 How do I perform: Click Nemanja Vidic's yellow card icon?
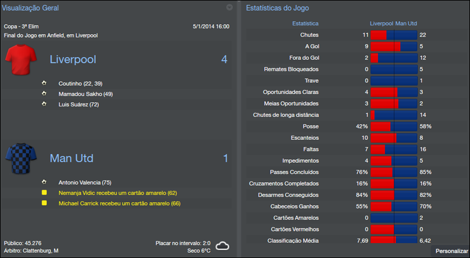click(x=43, y=193)
